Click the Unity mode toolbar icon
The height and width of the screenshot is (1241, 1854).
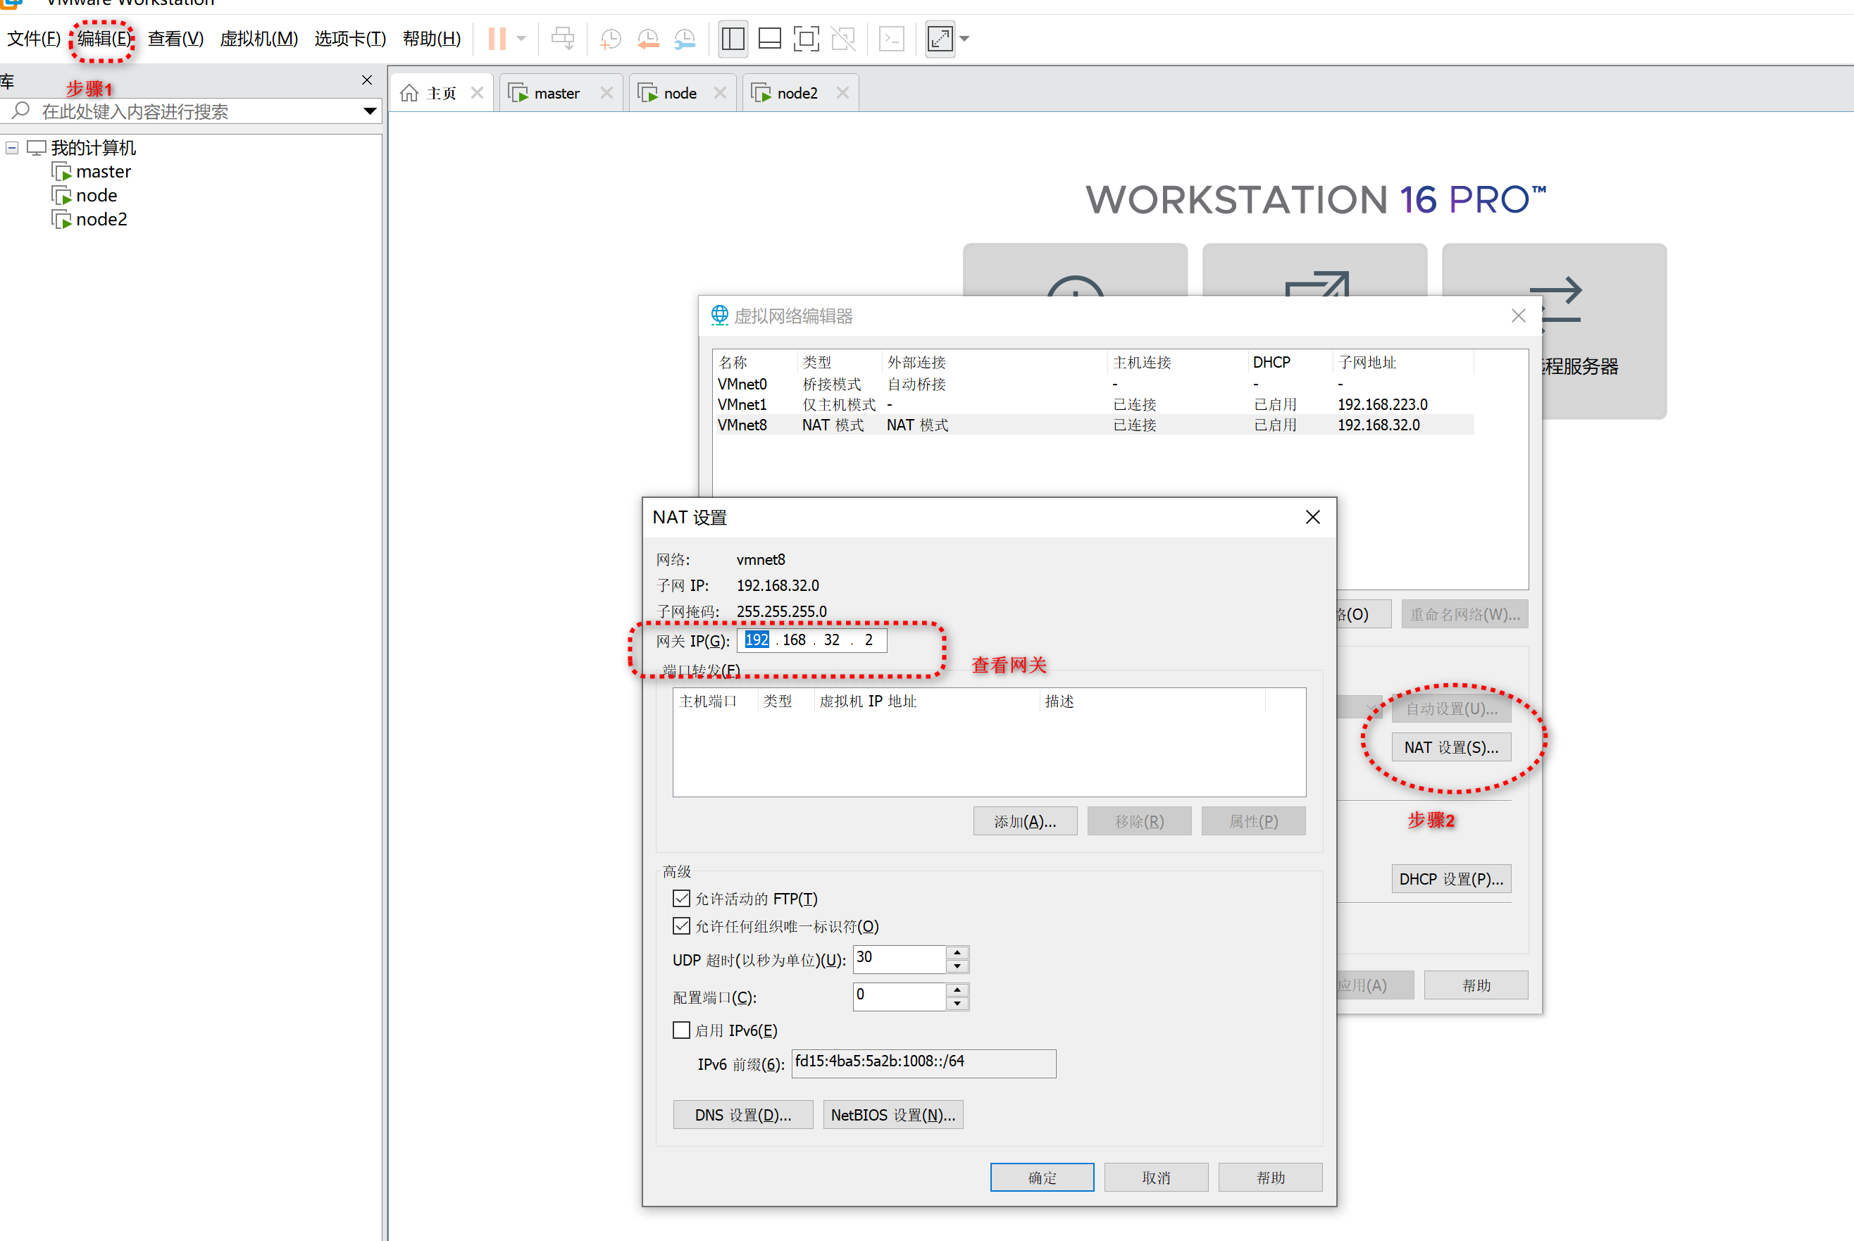tap(843, 38)
